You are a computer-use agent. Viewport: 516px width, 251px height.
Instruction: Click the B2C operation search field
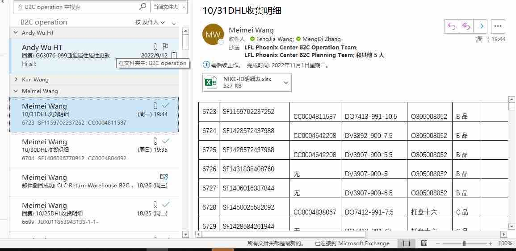click(x=76, y=7)
